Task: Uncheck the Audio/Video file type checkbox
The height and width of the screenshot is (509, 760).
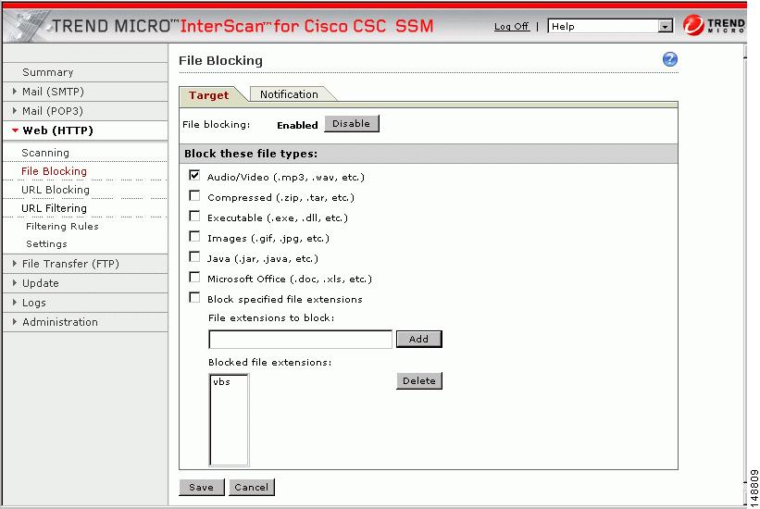Action: [x=194, y=176]
